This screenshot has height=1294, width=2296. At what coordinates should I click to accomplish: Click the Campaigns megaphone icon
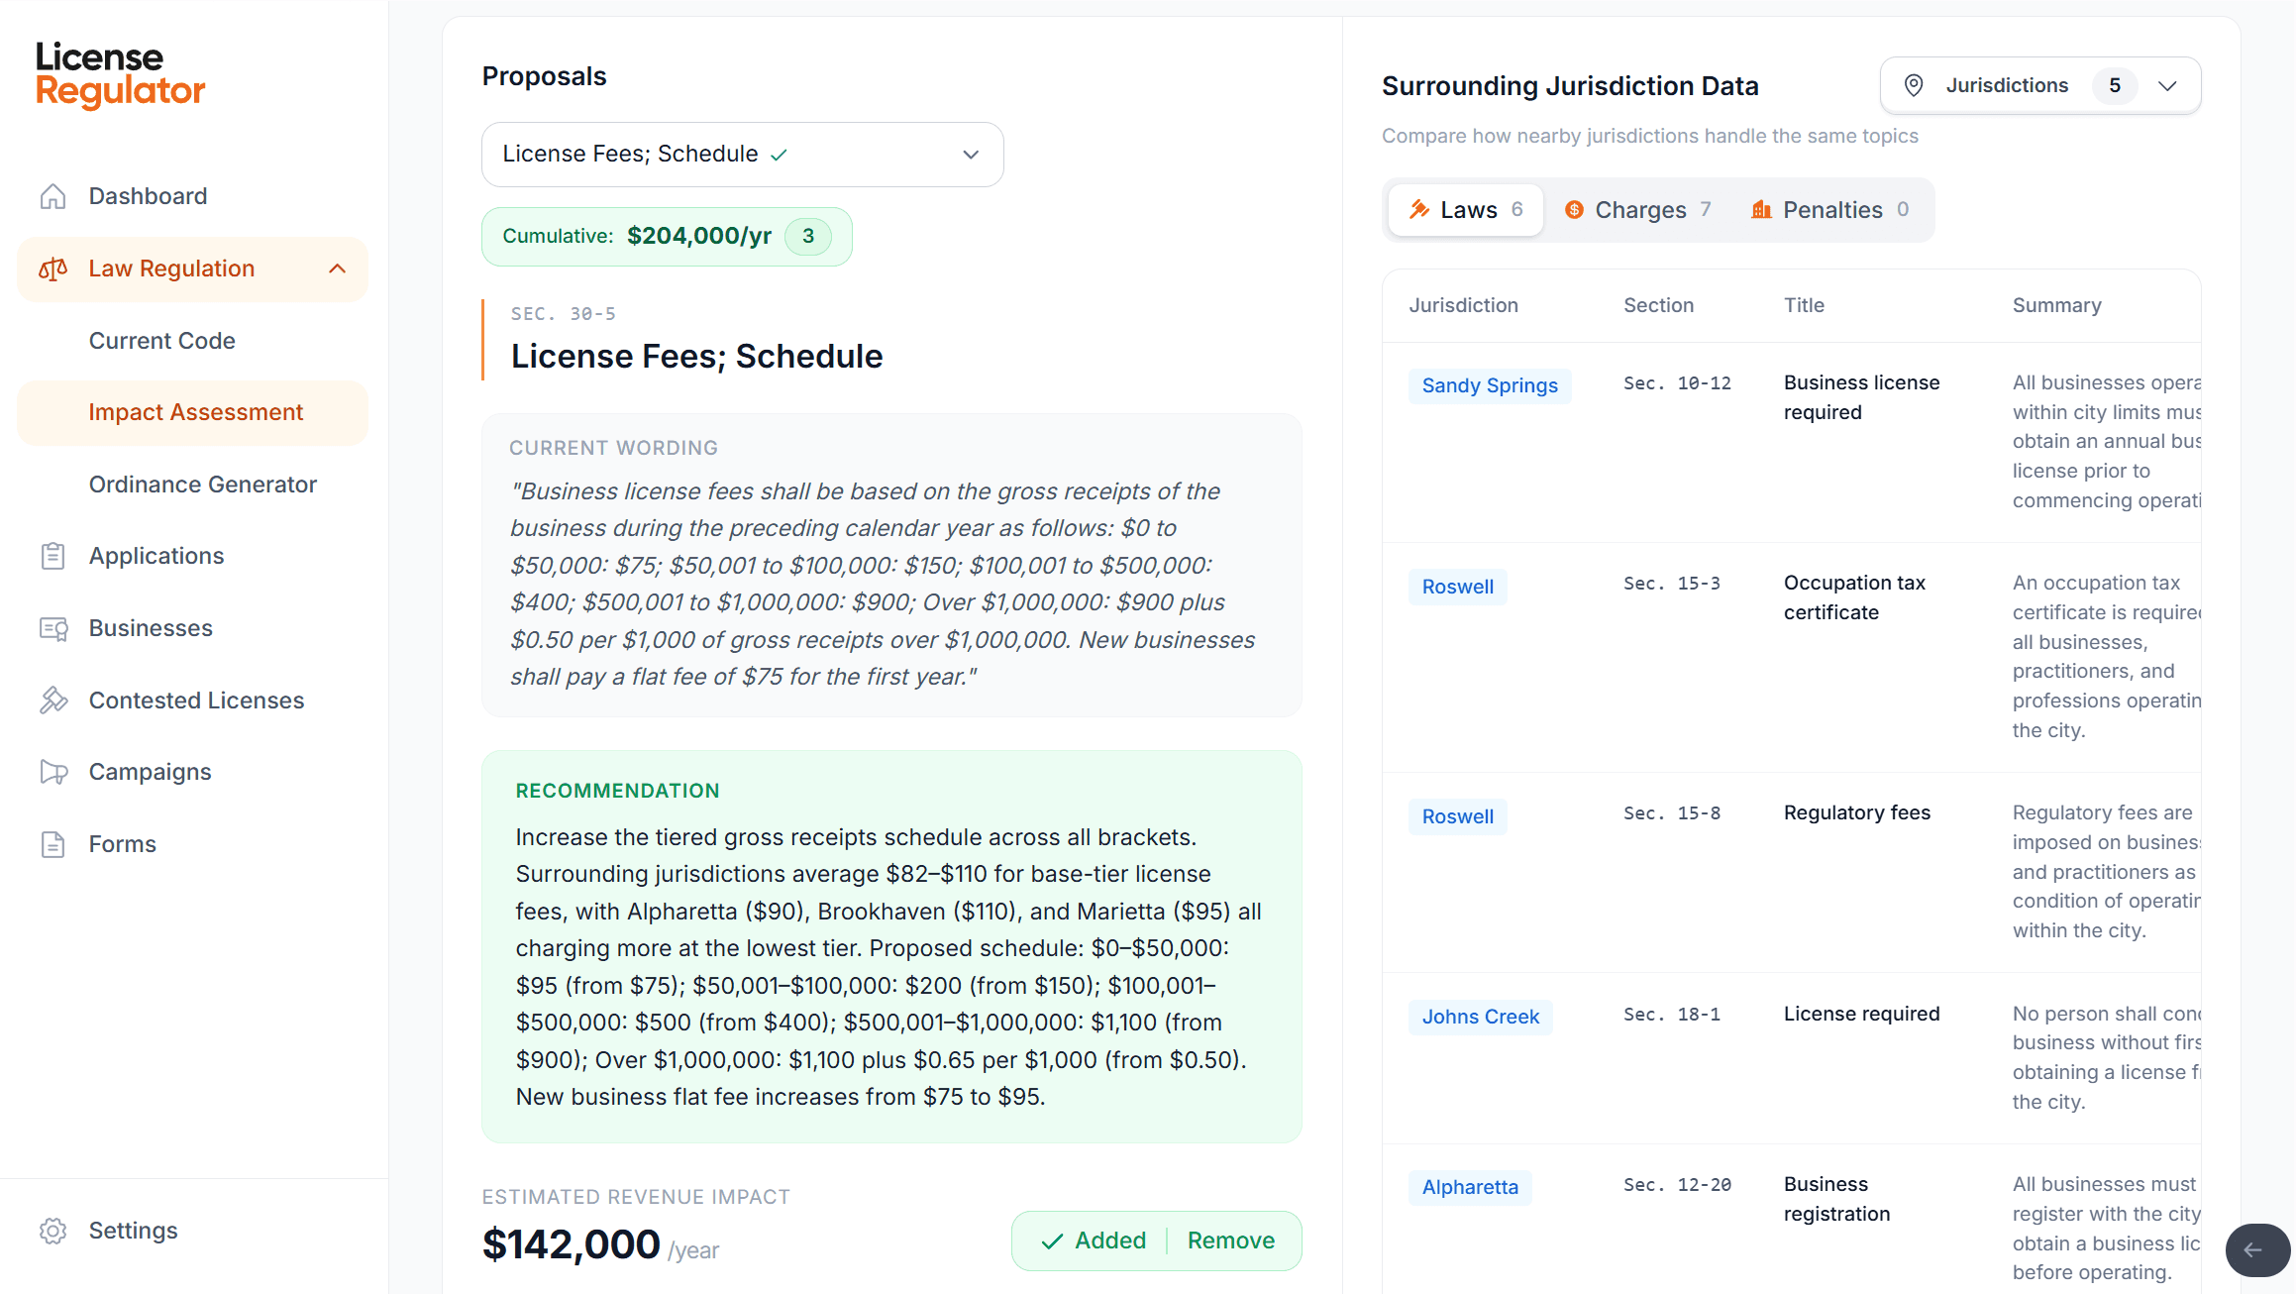pos(52,772)
